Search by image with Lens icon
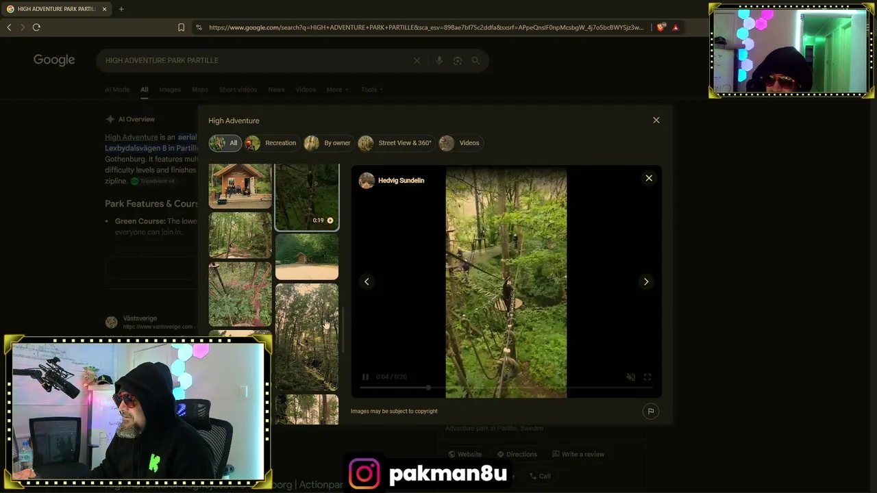Image resolution: width=877 pixels, height=493 pixels. pos(458,60)
